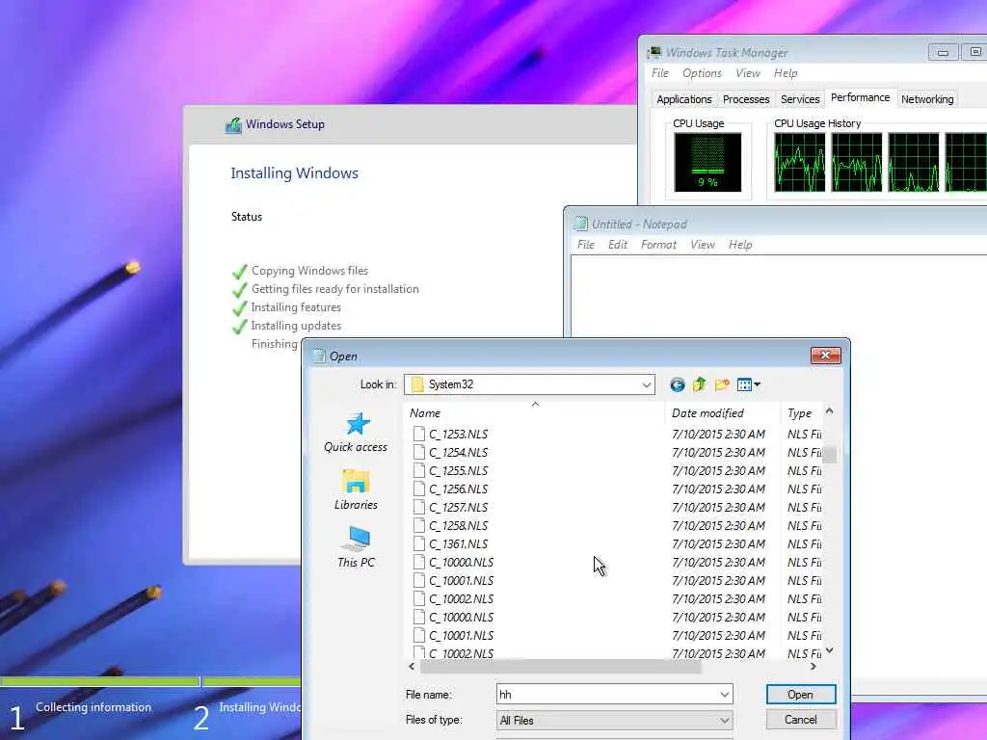Image resolution: width=987 pixels, height=740 pixels.
Task: Expand the Look in System32 dropdown
Action: 647,384
